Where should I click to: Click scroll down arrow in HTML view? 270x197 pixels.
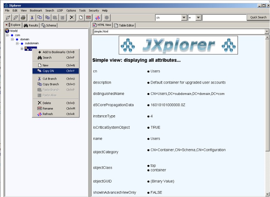(267, 194)
